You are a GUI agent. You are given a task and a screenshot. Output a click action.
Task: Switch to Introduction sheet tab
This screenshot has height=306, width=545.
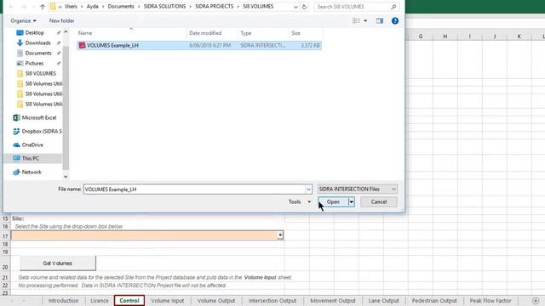point(63,301)
